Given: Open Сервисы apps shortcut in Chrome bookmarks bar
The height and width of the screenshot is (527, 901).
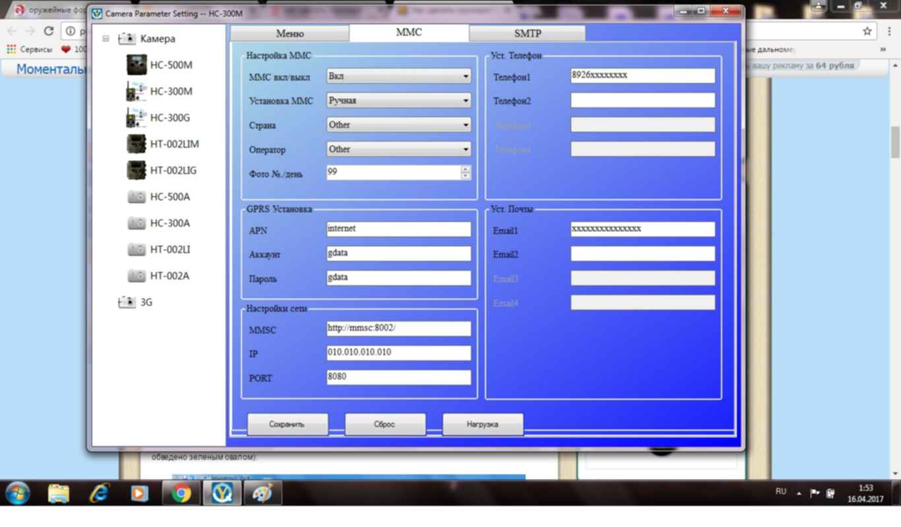Looking at the screenshot, I should pyautogui.click(x=30, y=49).
